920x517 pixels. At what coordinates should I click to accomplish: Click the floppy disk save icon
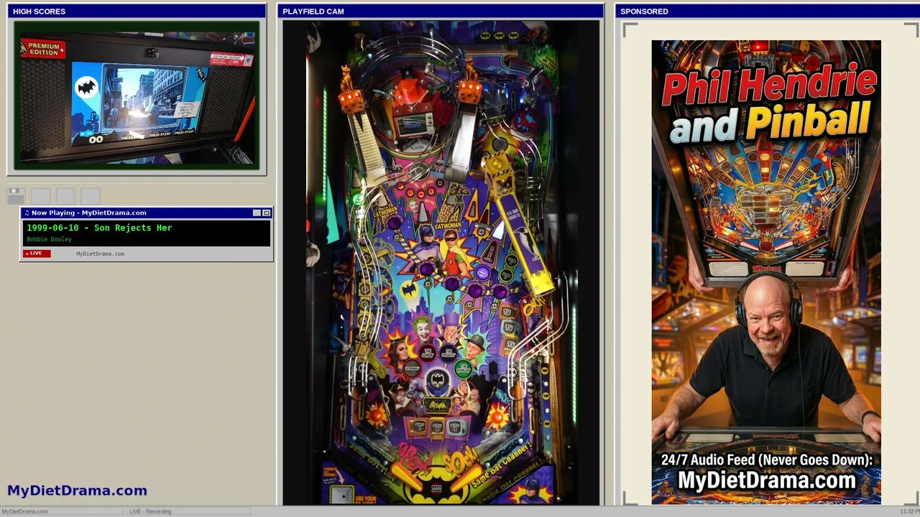click(x=16, y=196)
